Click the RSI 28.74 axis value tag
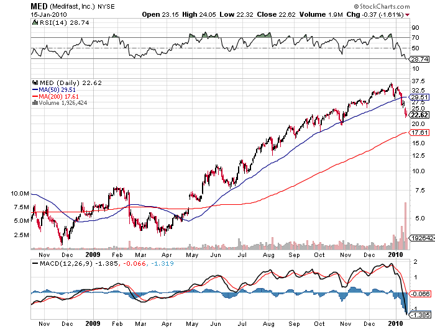435x329 pixels. point(419,60)
